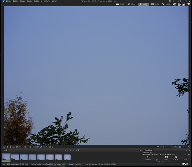Image resolution: width=192 pixels, height=167 pixels.
Task: Go to 上一个 (previous) image
Action: point(68,150)
